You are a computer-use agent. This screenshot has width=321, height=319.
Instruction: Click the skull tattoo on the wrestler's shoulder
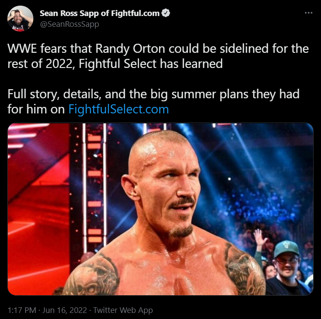coord(91,277)
